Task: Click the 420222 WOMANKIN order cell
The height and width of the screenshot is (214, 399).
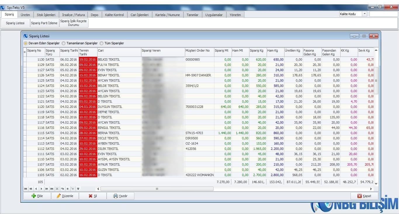Action: pyautogui.click(x=199, y=175)
